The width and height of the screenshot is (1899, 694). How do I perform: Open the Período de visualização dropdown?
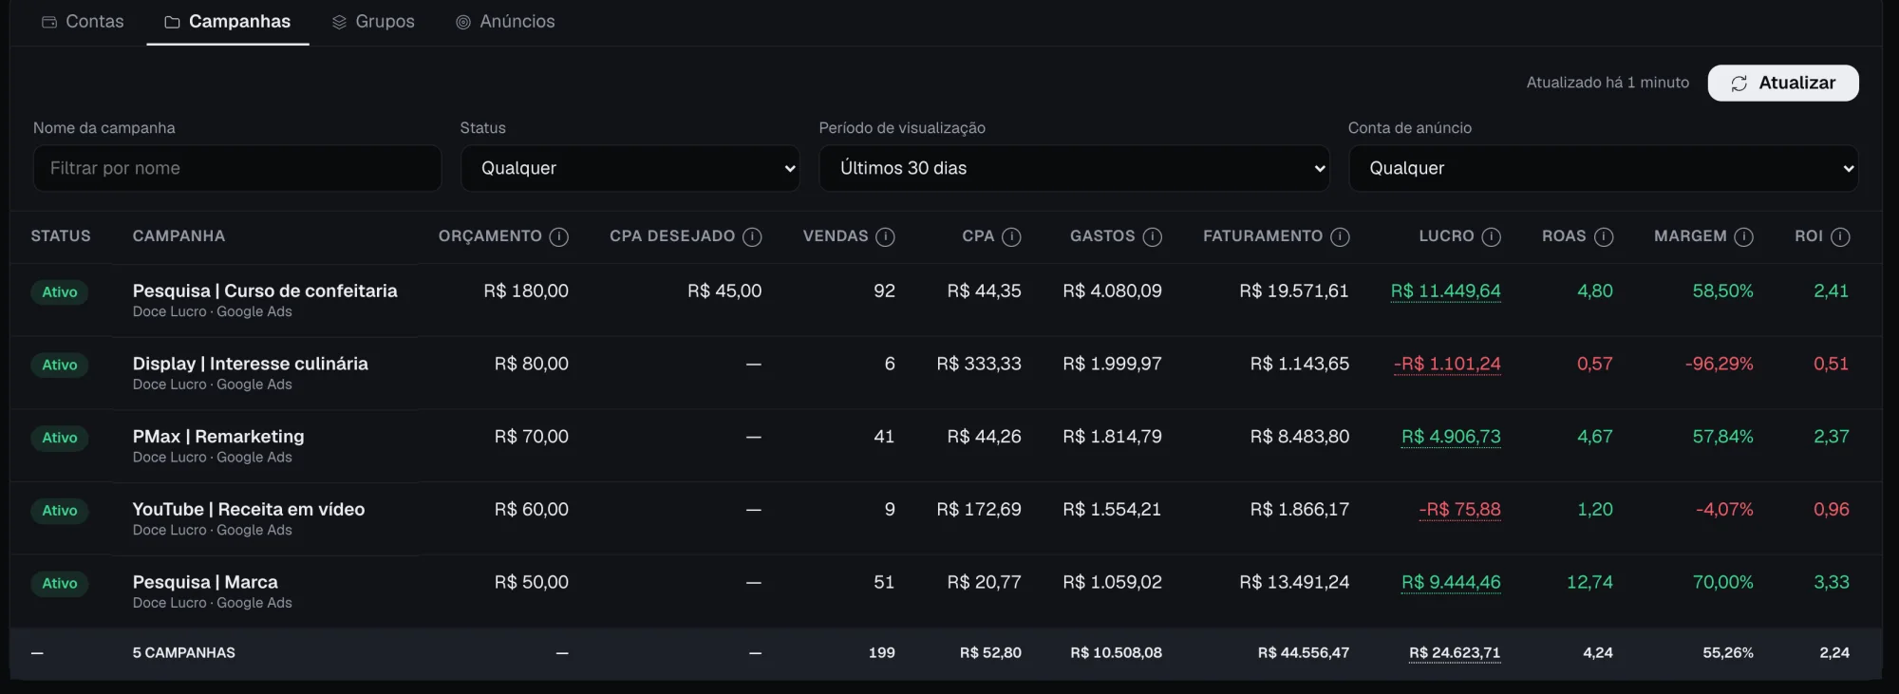tap(1074, 168)
